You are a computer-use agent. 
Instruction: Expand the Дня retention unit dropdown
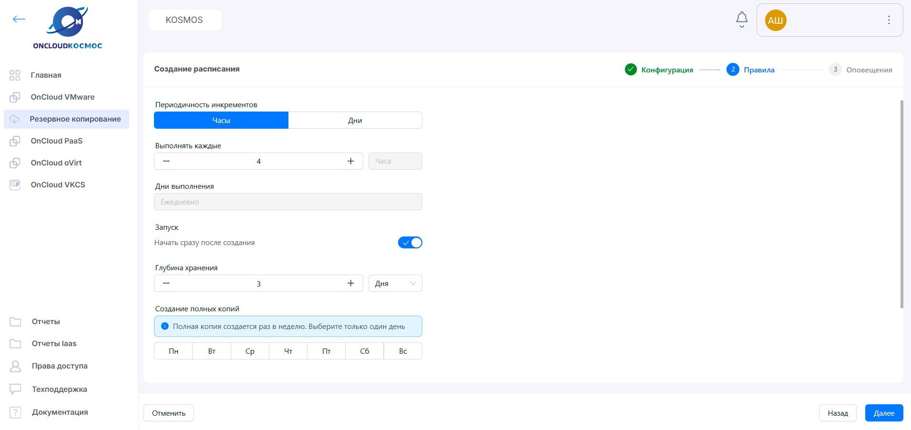(395, 283)
